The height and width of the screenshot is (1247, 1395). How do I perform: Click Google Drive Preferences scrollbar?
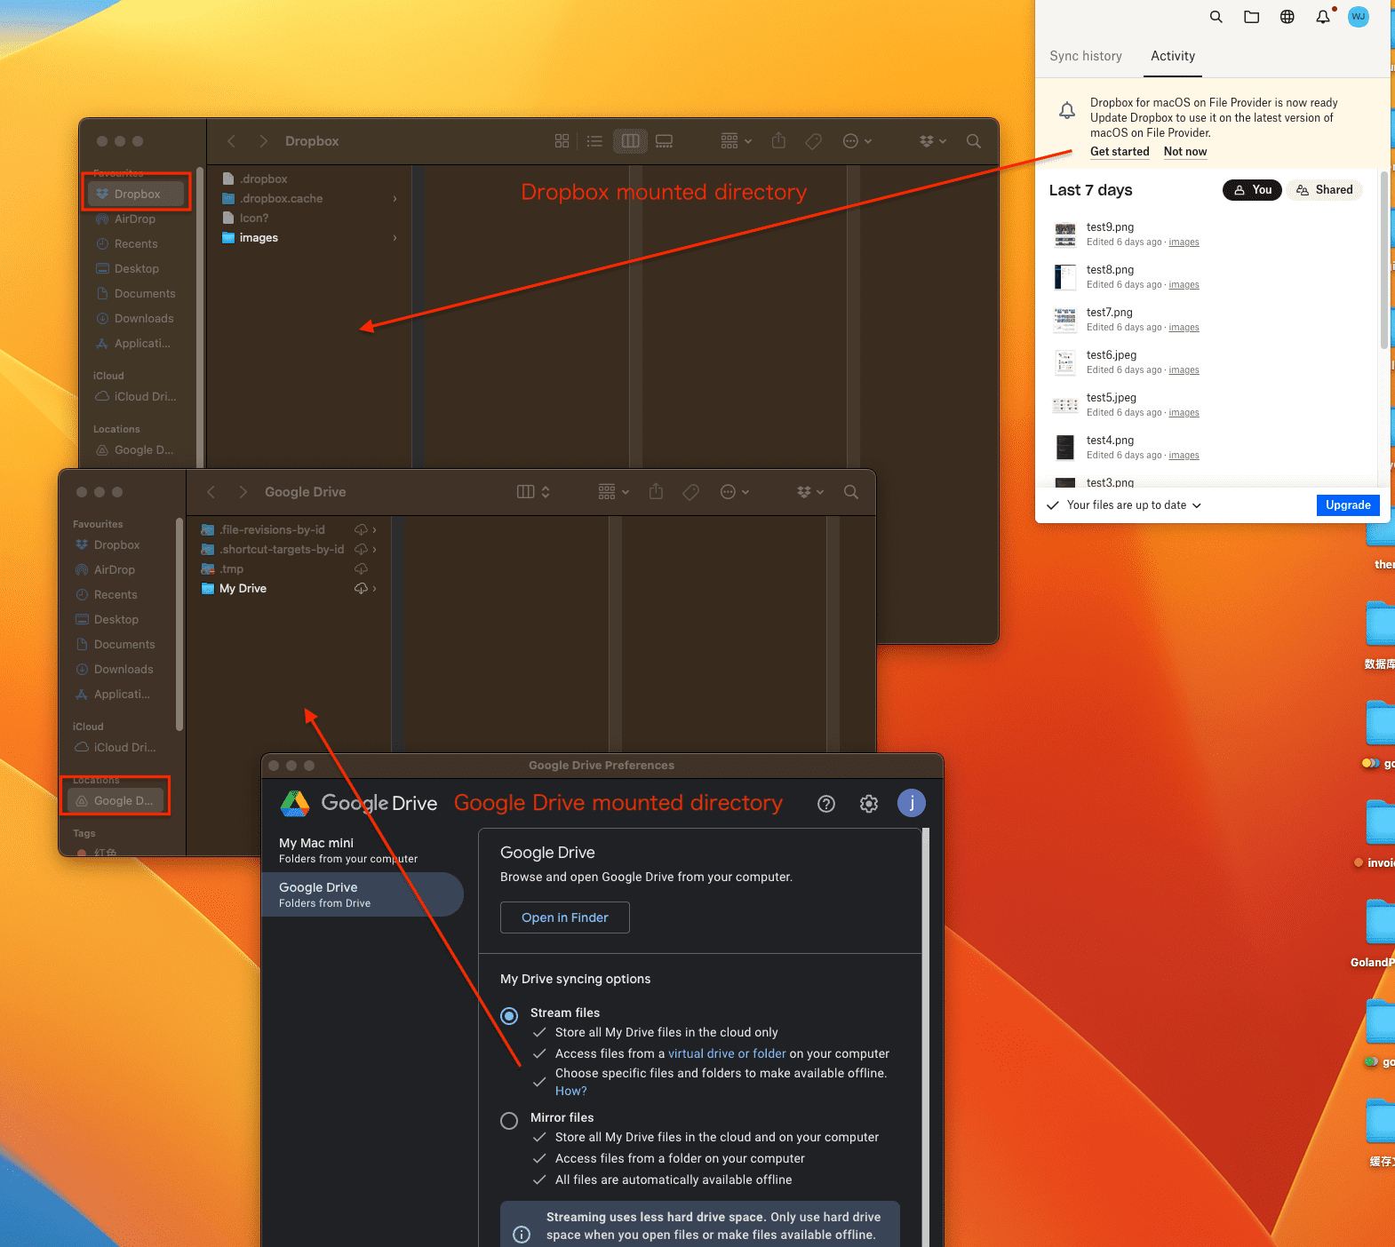coord(926,1037)
